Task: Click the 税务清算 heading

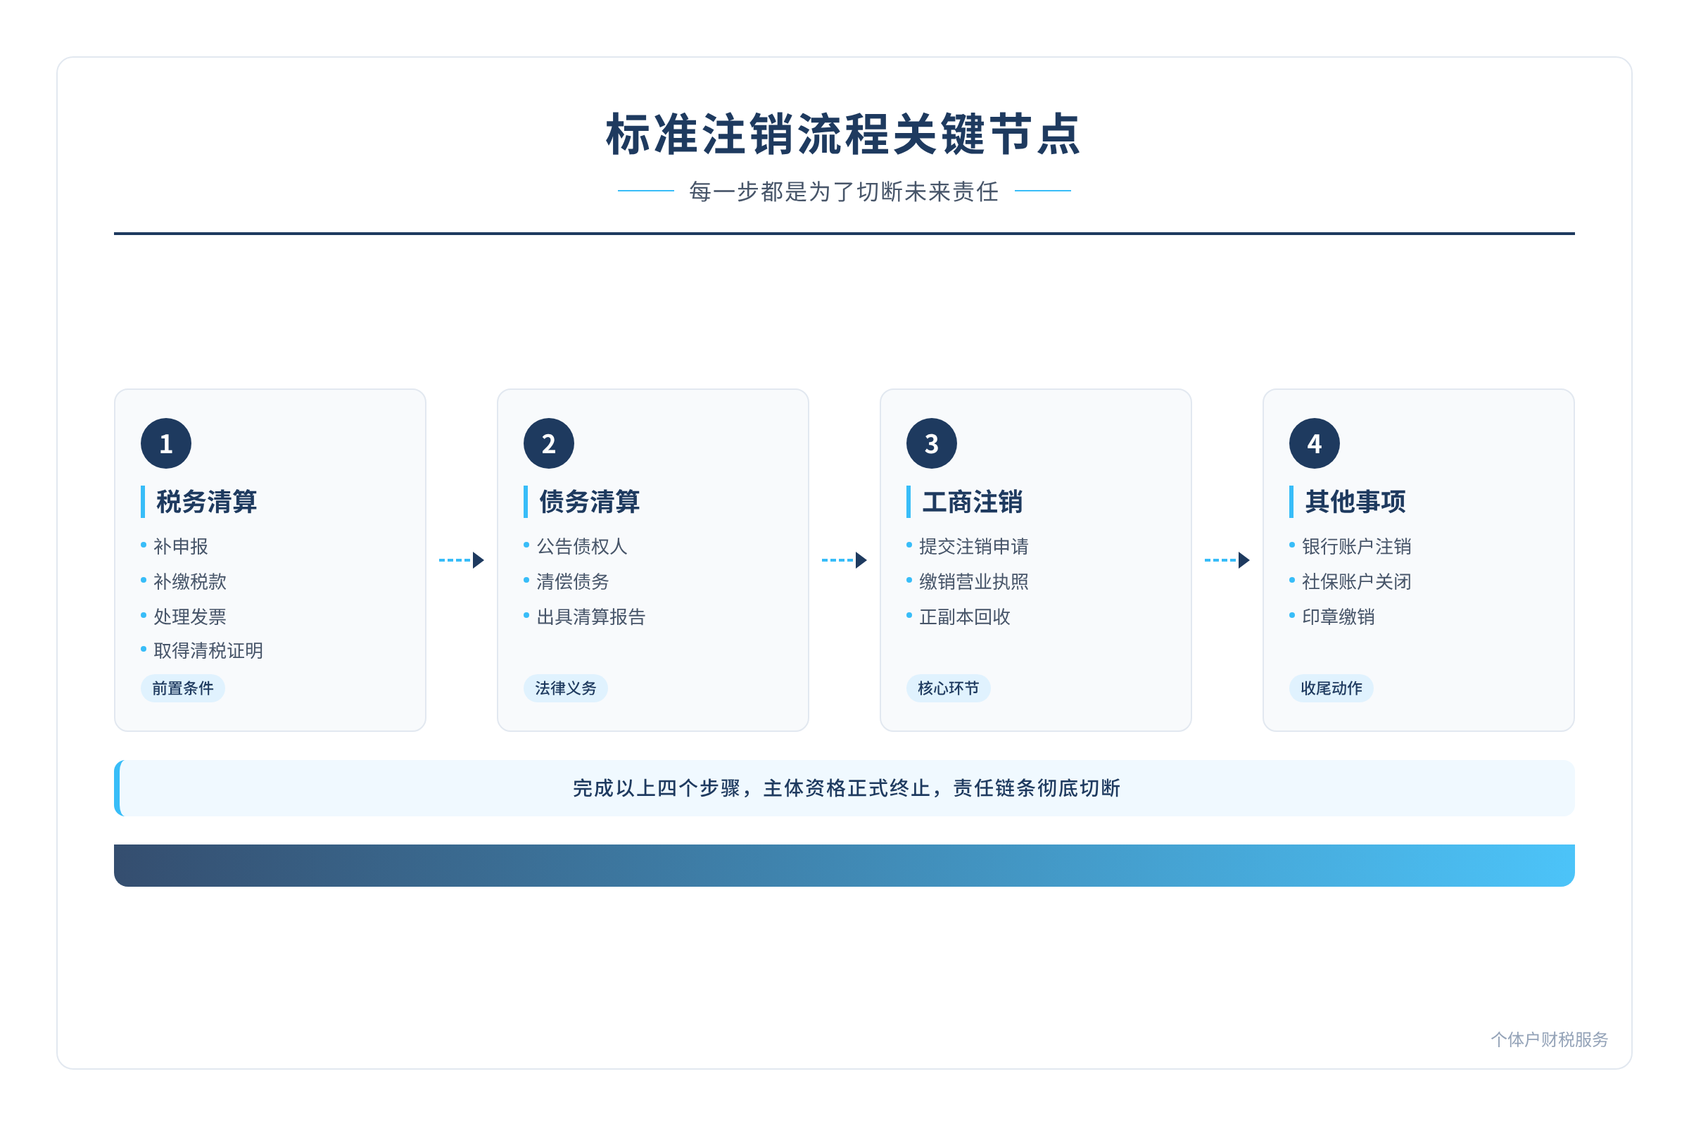Action: point(206,501)
